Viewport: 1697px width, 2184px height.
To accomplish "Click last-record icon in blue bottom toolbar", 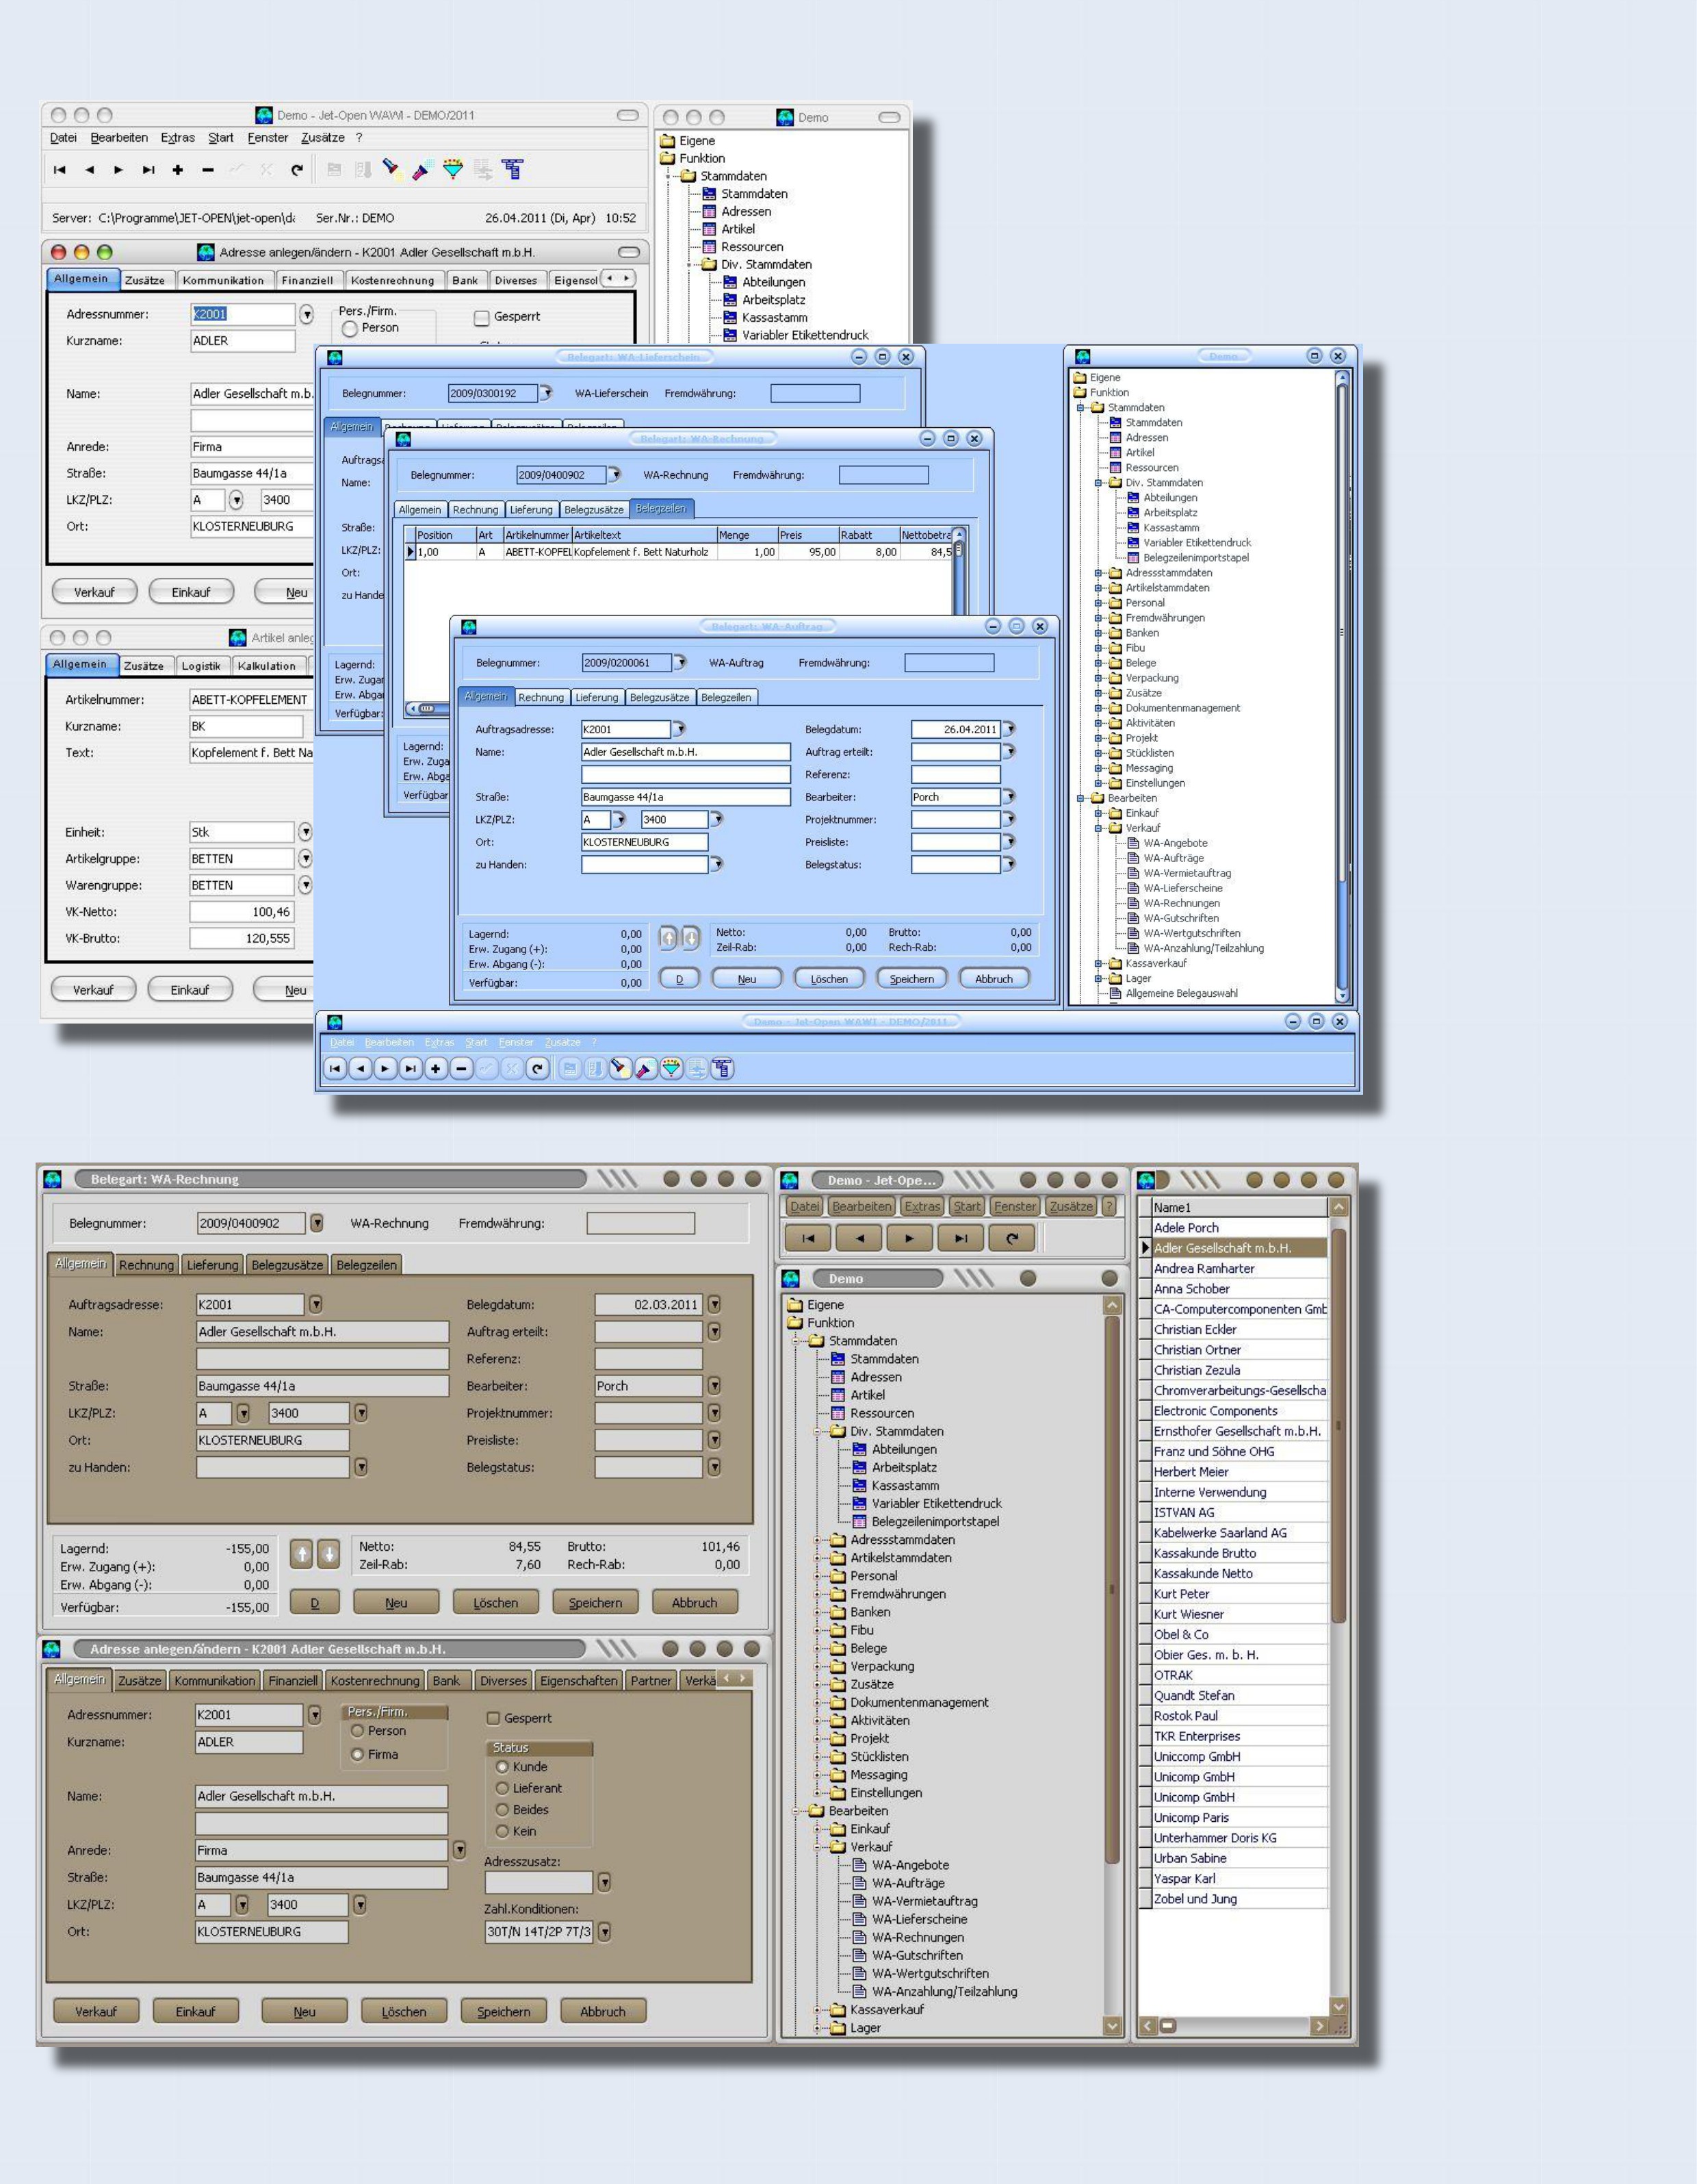I will click(410, 1068).
